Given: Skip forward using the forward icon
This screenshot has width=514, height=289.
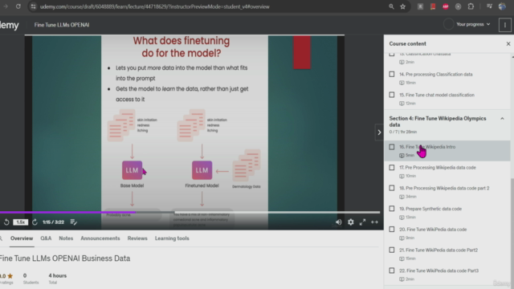Looking at the screenshot, I should 35,222.
